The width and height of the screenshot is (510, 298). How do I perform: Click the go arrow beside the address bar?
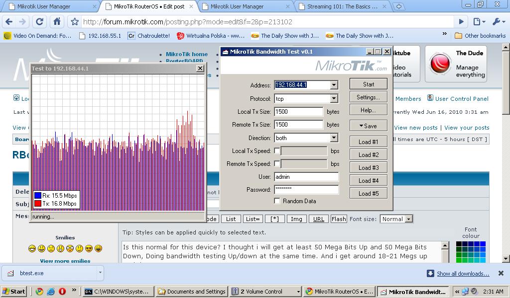coord(461,22)
